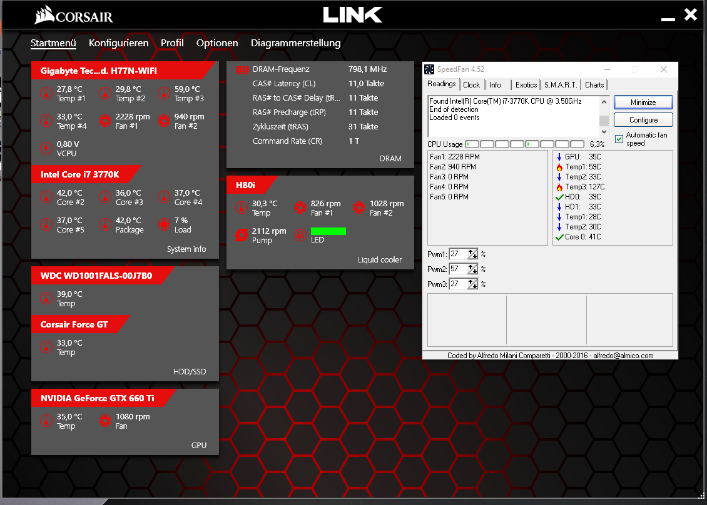707x505 pixels.
Task: Toggle the Automatic fan speed checkbox
Action: (619, 139)
